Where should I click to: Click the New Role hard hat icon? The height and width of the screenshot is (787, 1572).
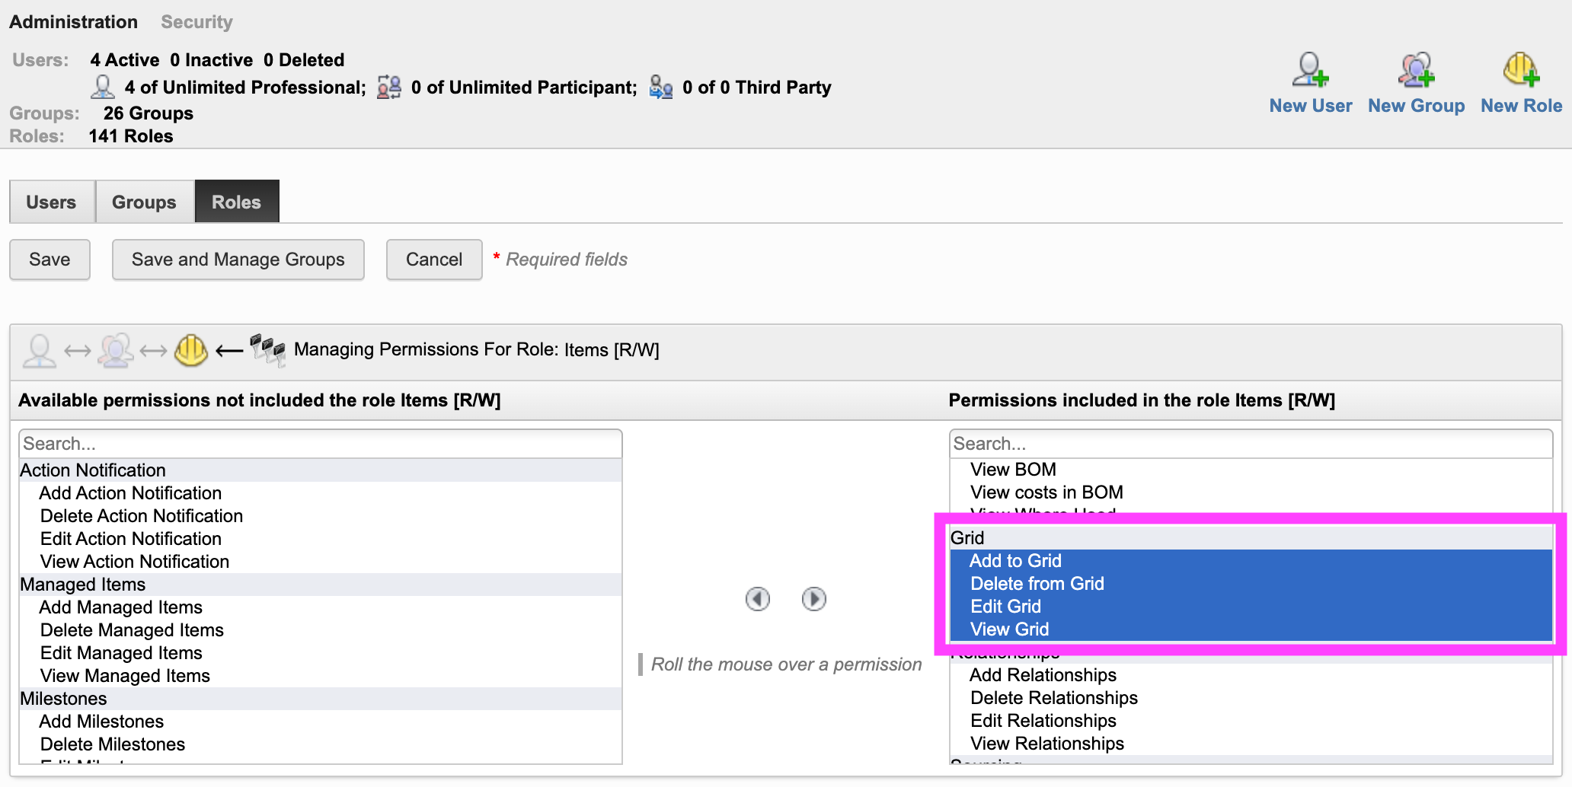tap(1520, 70)
